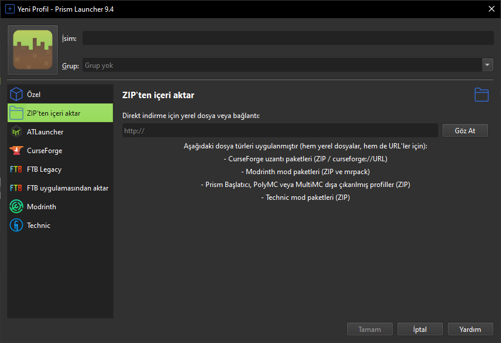Open the ATLauncher page
Screen dimensions: 501x343
[60, 132]
